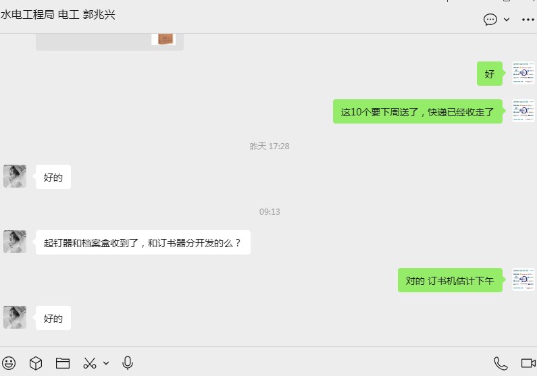Open the send file folder icon
This screenshot has height=376, width=537.
click(x=63, y=363)
